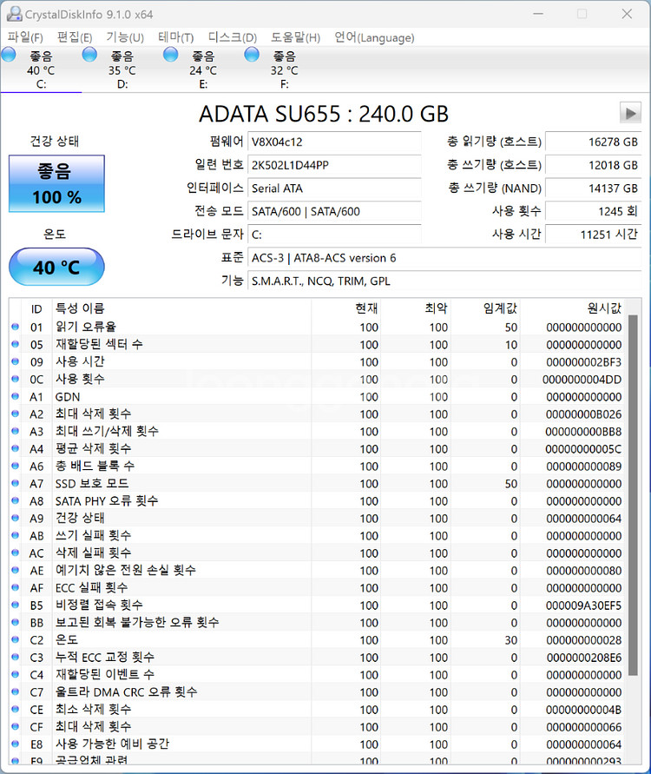Viewport: 651px width, 774px height.
Task: Click status dot for B5 비정렬 접속 횟수
Action: (x=16, y=605)
